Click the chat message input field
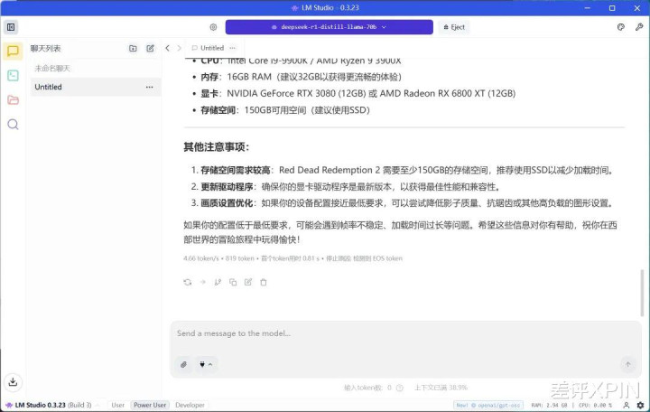650x412 pixels. point(405,333)
